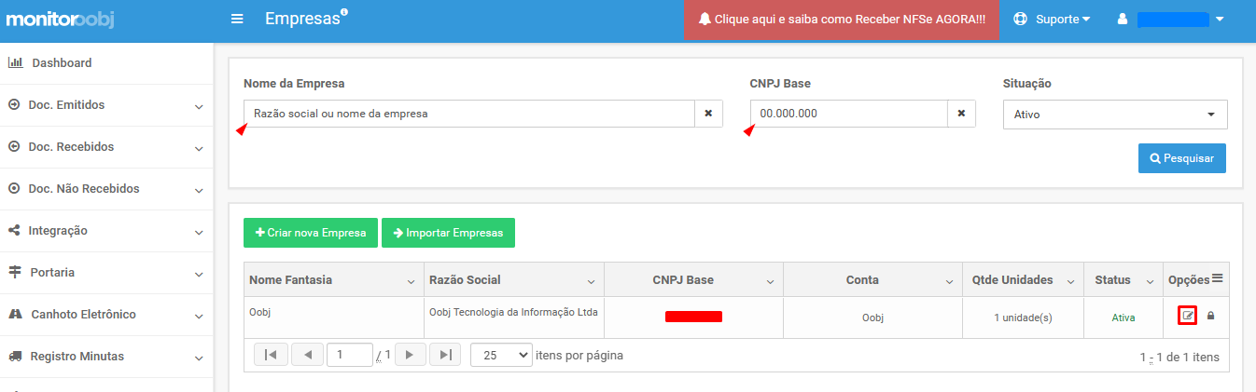Go to next page of results
1256x392 pixels.
(x=409, y=355)
